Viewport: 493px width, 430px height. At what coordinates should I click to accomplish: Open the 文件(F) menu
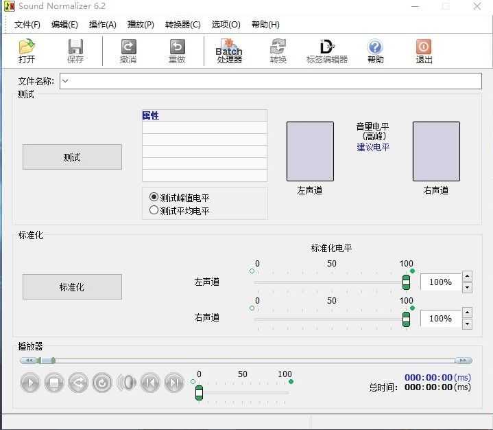[x=27, y=25]
